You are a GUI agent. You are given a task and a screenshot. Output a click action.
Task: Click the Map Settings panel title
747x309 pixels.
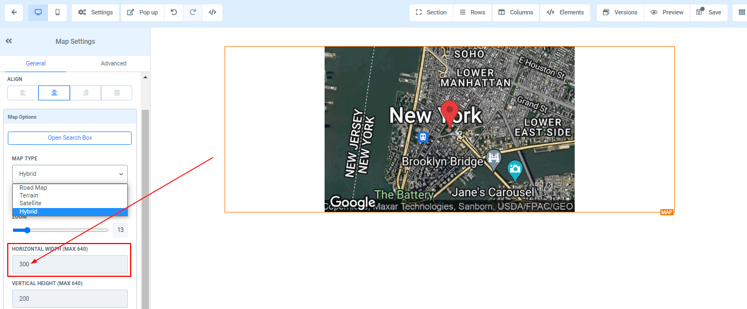75,41
